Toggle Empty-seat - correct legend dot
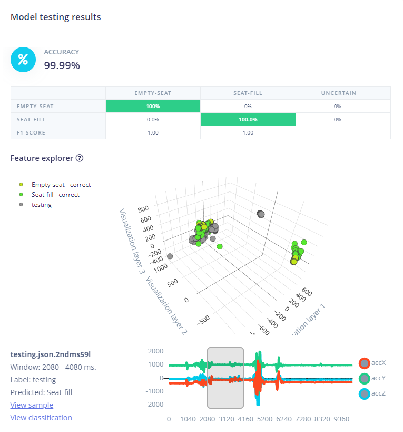Screen dimensions: 403x432 [21, 185]
